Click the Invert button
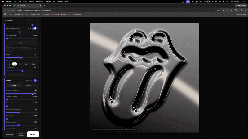 21,43
